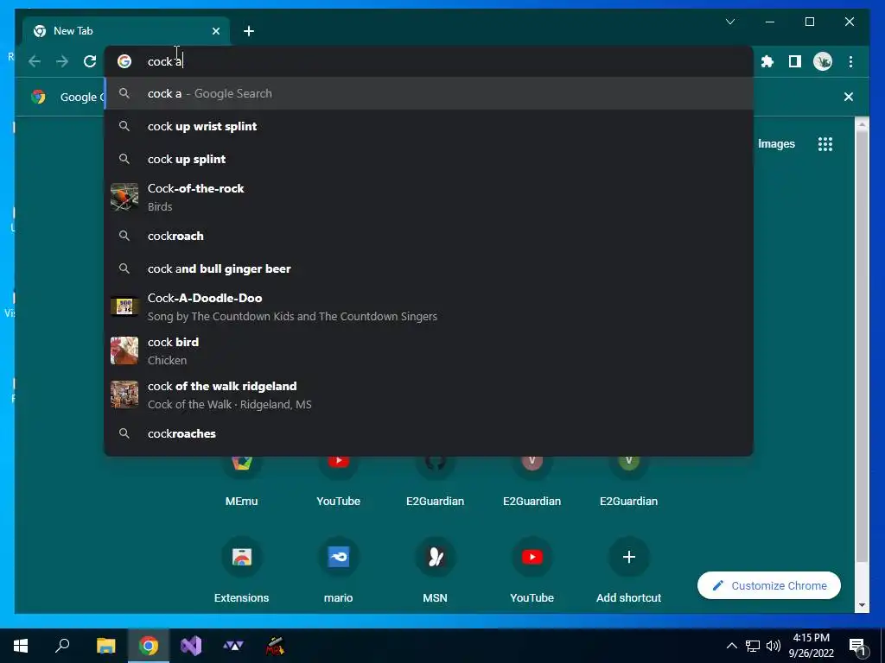Image resolution: width=885 pixels, height=663 pixels.
Task: Open the YouTube shortcut beside MSN
Action: tap(532, 571)
